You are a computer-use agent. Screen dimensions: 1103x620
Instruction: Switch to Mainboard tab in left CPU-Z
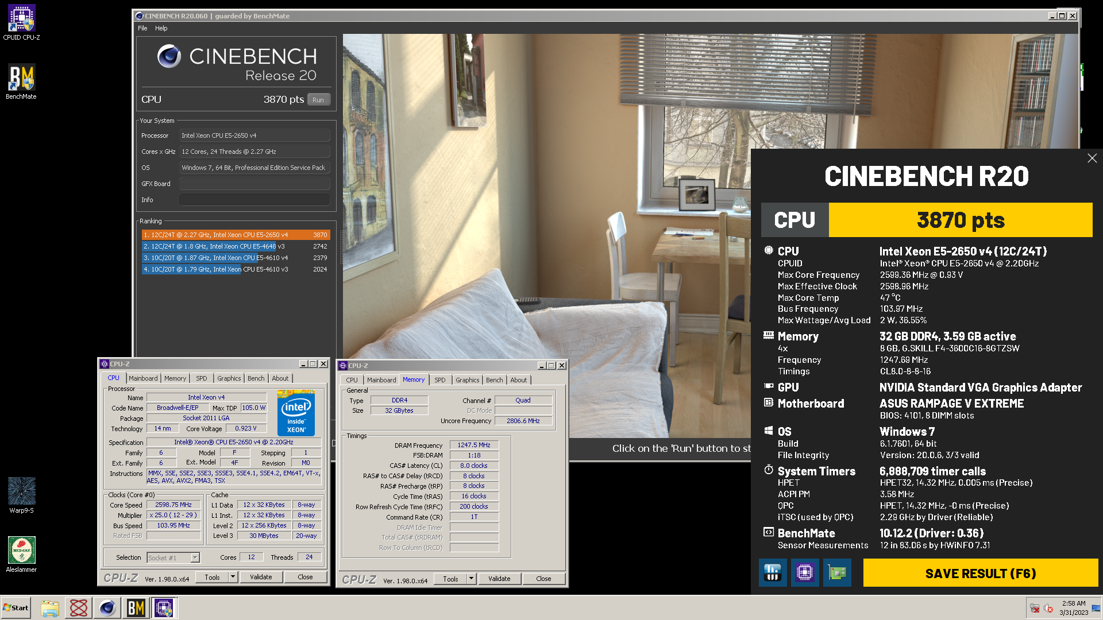143,378
